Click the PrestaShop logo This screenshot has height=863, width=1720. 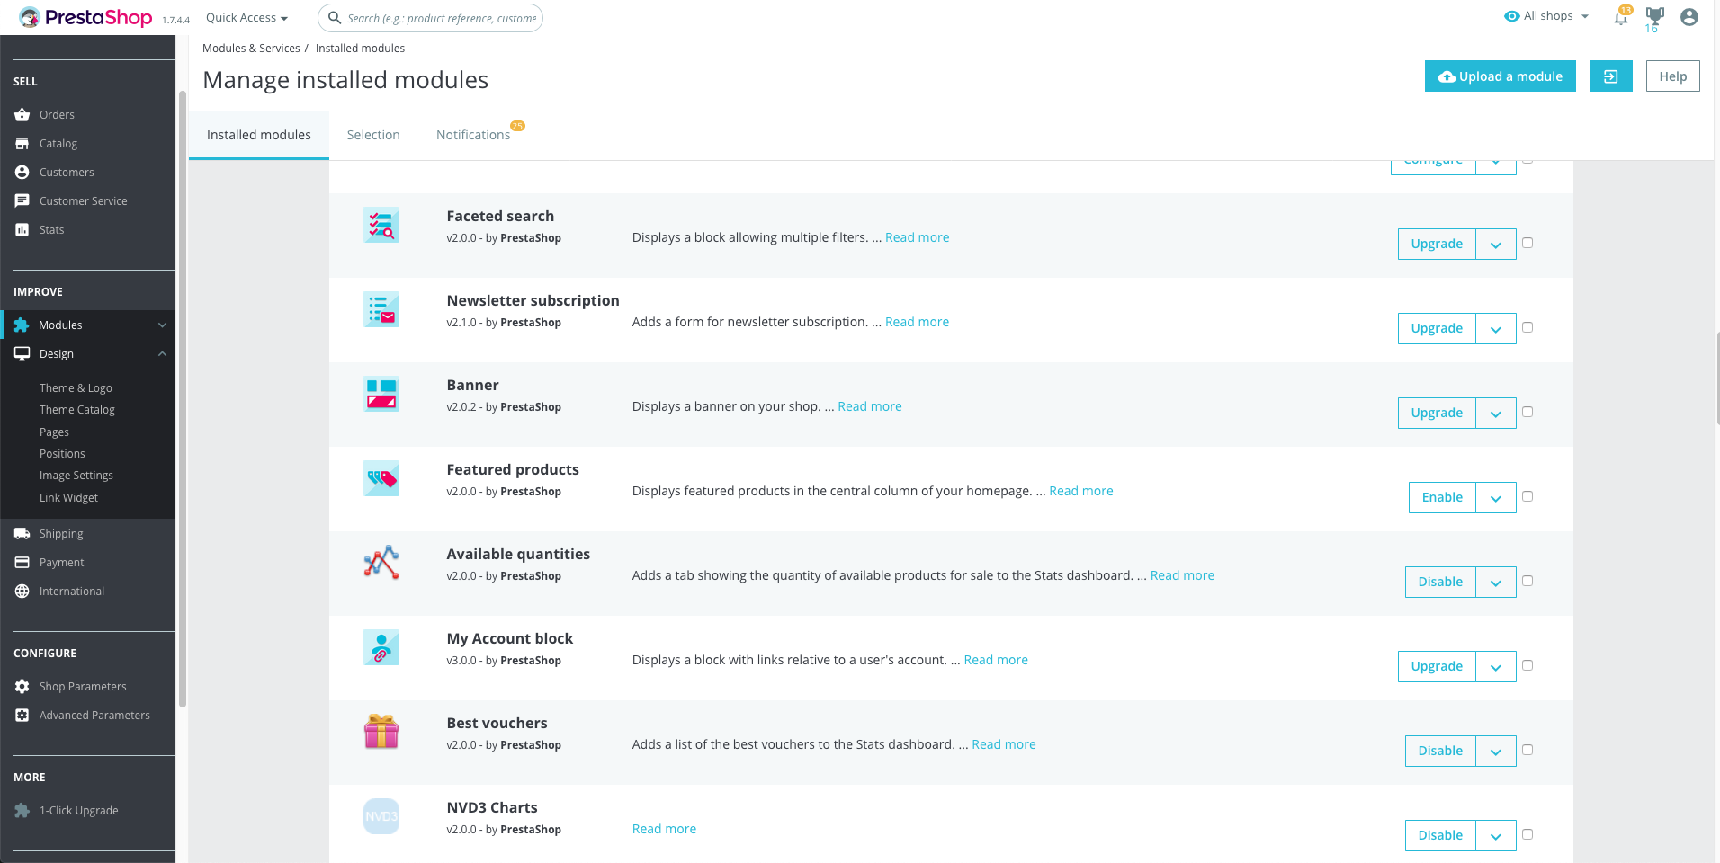tap(86, 17)
